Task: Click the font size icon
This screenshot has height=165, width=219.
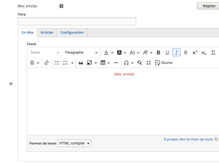Action: 132,53
